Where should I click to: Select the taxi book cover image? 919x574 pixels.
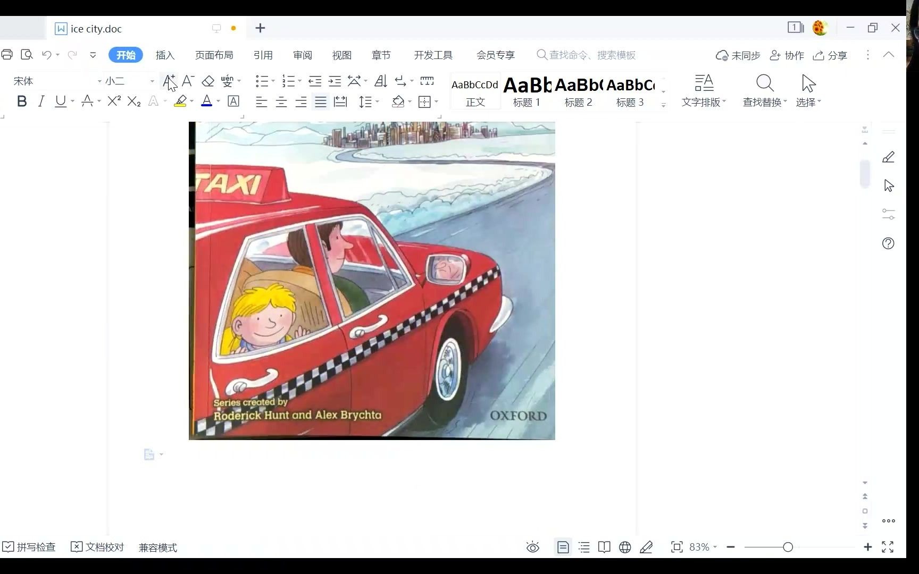pos(372,281)
